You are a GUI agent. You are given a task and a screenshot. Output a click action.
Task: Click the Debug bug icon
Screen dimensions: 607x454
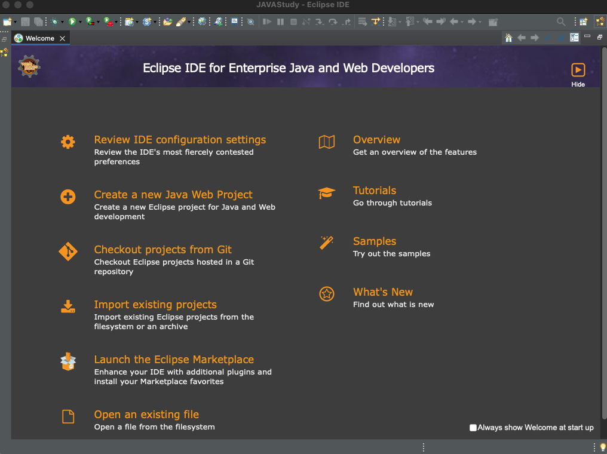coord(54,22)
